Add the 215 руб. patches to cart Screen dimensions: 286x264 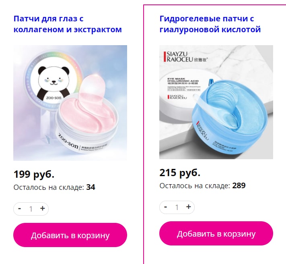coord(216,233)
